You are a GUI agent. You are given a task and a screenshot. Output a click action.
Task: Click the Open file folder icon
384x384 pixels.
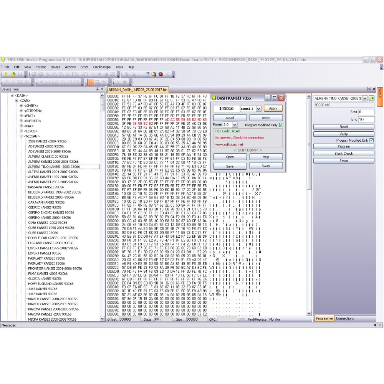[13, 74]
